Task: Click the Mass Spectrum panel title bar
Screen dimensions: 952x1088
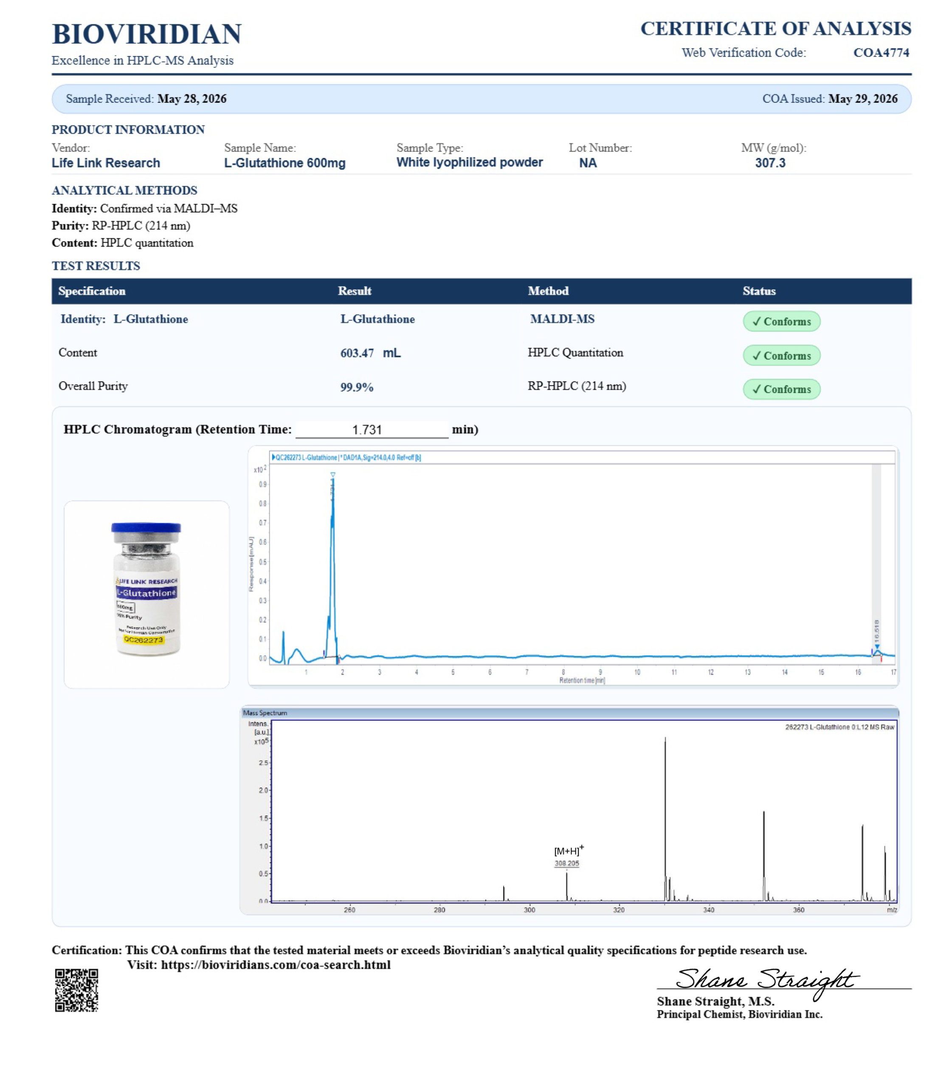Action: coord(569,713)
